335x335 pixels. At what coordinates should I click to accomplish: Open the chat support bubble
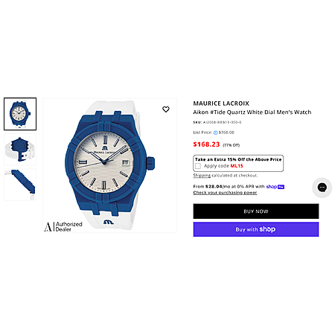coord(322,188)
